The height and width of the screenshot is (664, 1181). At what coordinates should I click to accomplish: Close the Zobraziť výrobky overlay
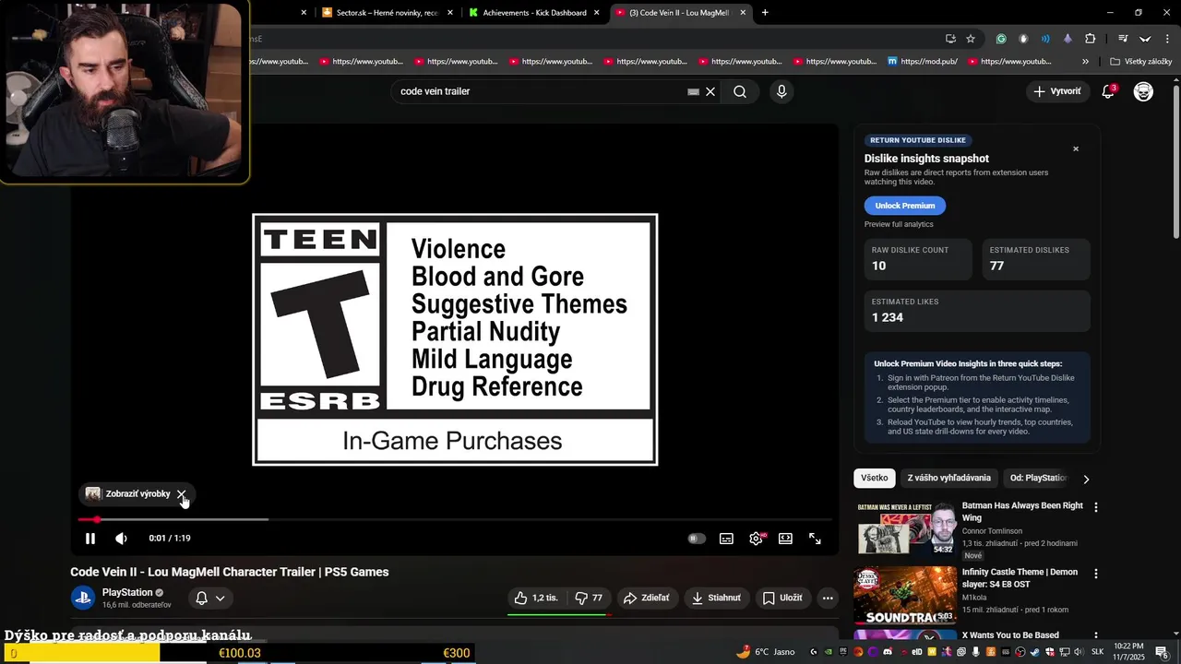[x=181, y=494]
